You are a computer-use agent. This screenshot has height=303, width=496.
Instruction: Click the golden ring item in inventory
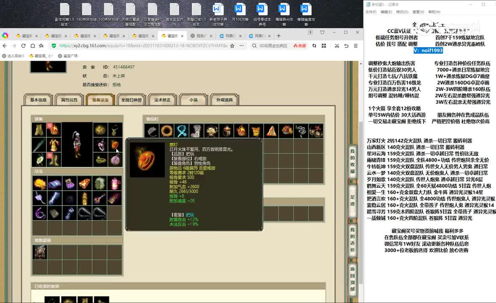(167, 131)
